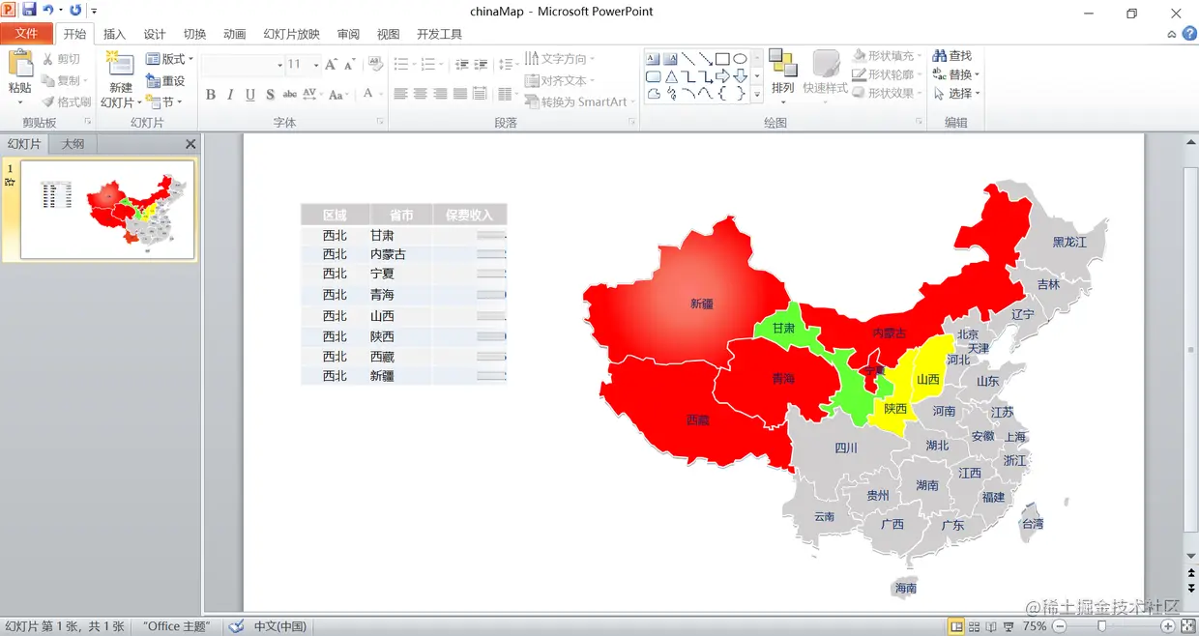1199x636 pixels.
Task: Click the New Slide (新建幻灯片) icon
Action: coord(120,64)
